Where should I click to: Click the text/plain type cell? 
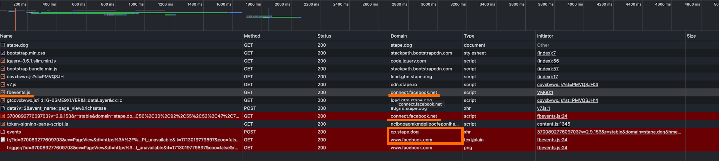(x=473, y=140)
